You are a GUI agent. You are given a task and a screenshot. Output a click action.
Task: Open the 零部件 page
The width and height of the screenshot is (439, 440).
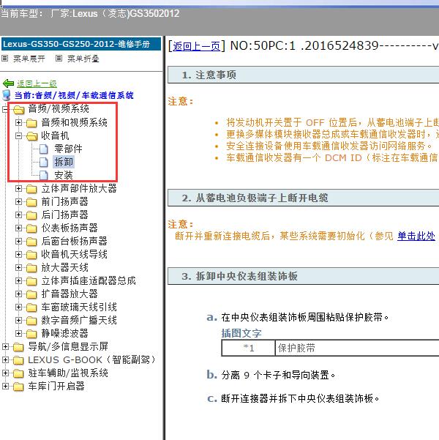[68, 149]
